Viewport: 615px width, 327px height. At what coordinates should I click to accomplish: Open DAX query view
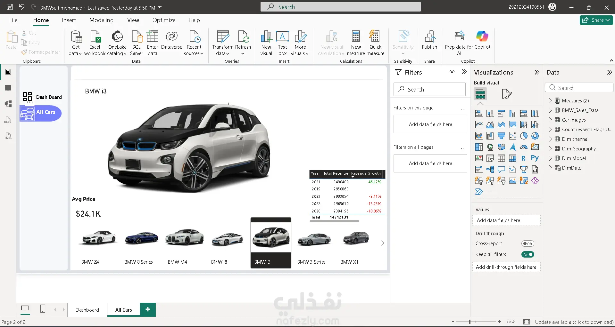(x=8, y=120)
